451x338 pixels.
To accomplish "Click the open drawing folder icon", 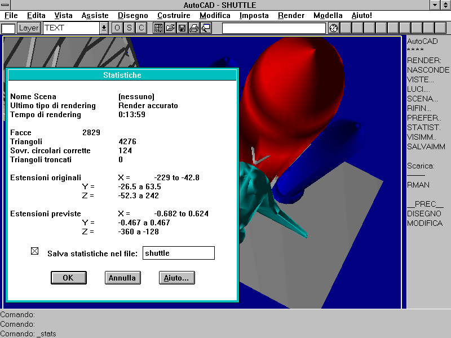I will [170, 28].
